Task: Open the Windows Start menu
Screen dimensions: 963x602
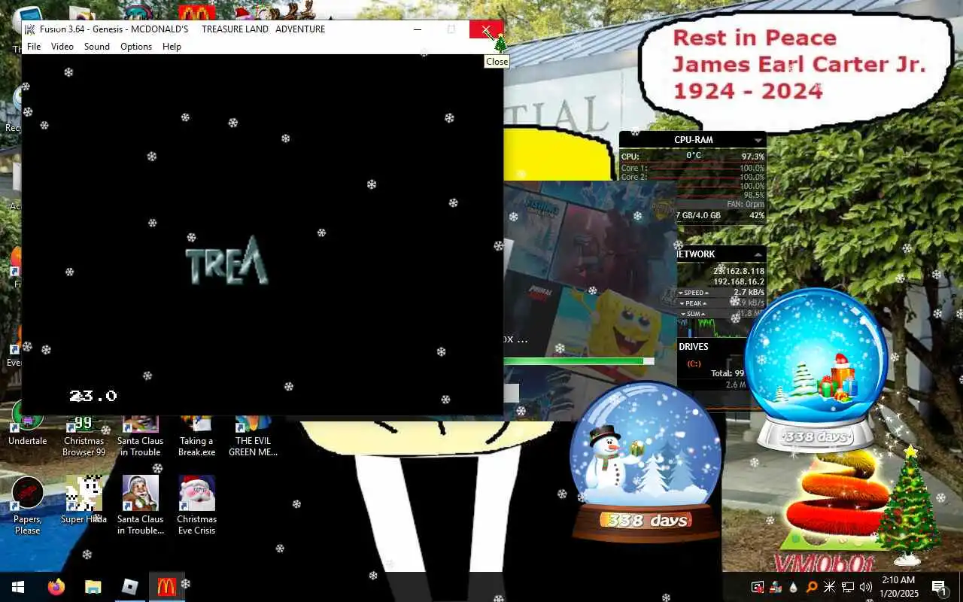Action: pyautogui.click(x=18, y=587)
